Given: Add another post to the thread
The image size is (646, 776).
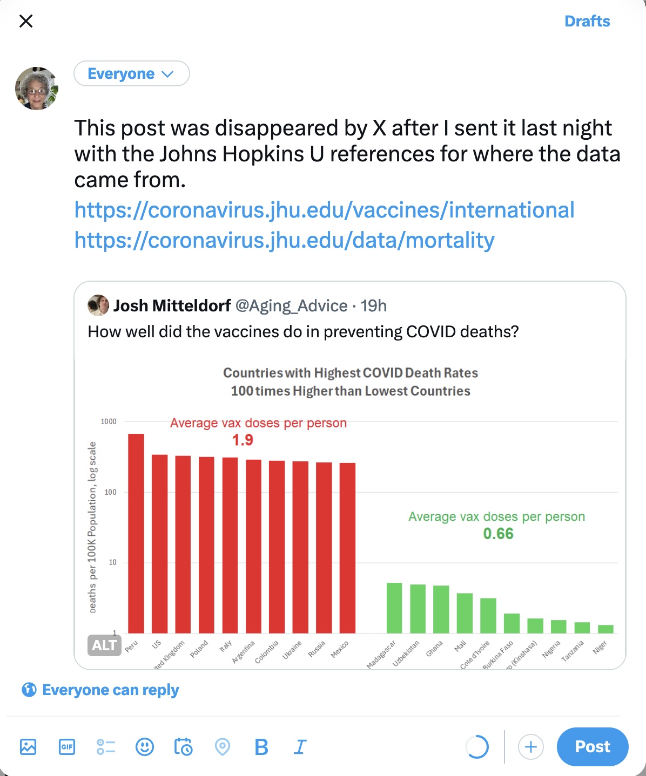Looking at the screenshot, I should pyautogui.click(x=530, y=747).
